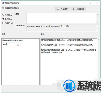Select the 未配置(C) radio button
Image resolution: width=101 pixels, height=93 pixels.
tap(3, 15)
